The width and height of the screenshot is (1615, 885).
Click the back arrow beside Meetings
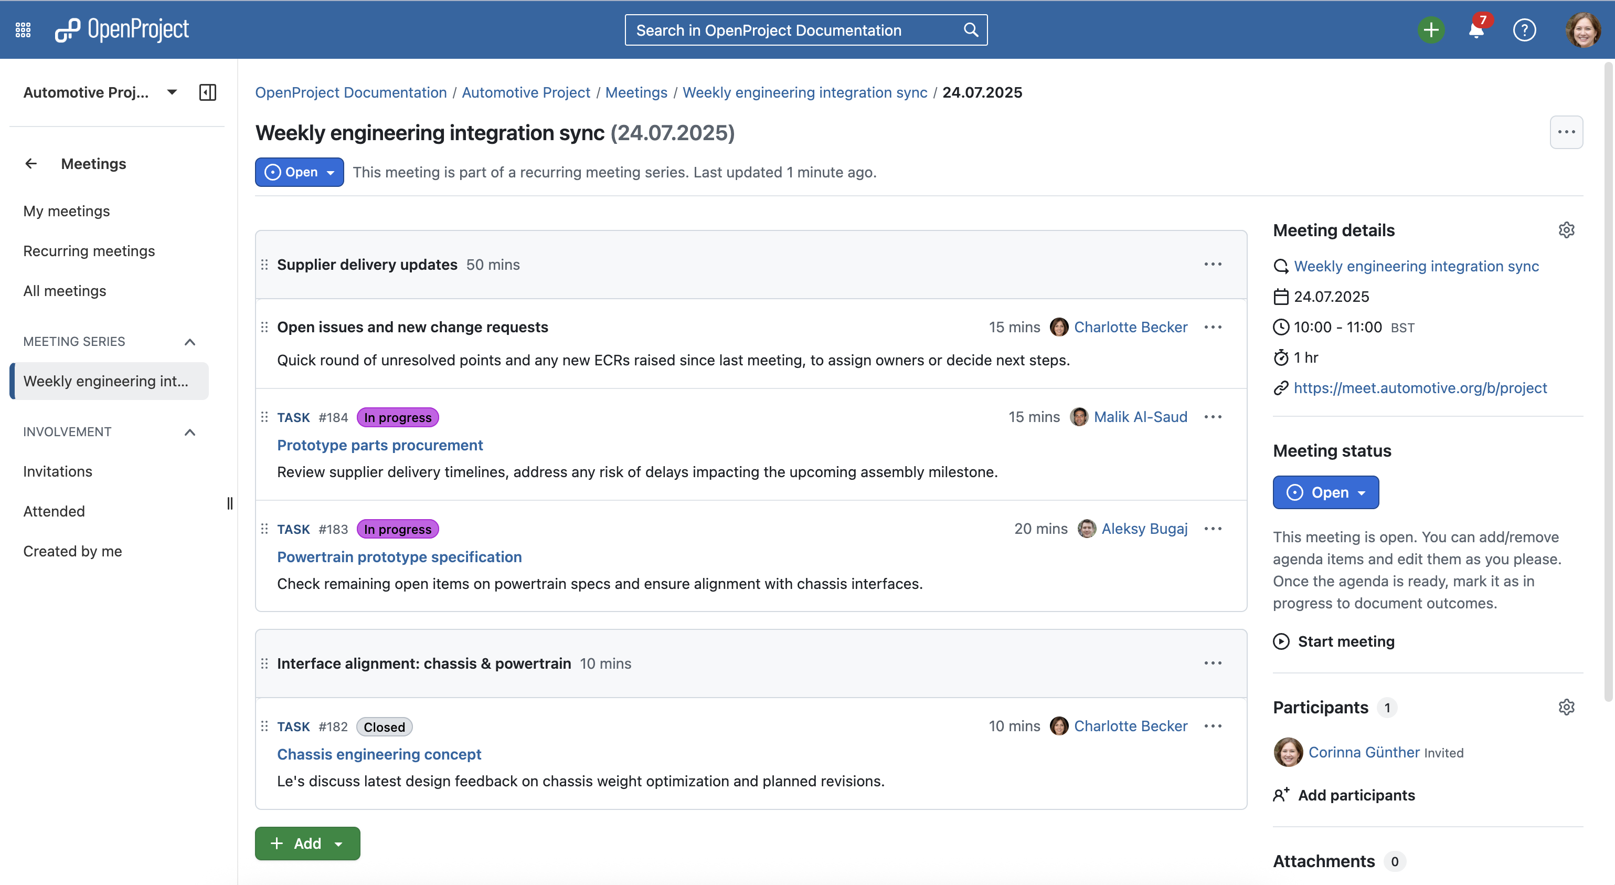tap(31, 164)
